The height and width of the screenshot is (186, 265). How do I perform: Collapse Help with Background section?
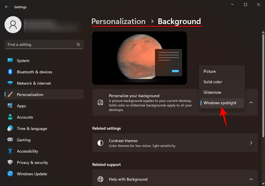tap(251, 179)
